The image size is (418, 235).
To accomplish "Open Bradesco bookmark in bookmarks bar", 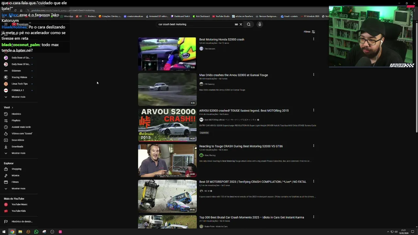I will pyautogui.click(x=90, y=16).
